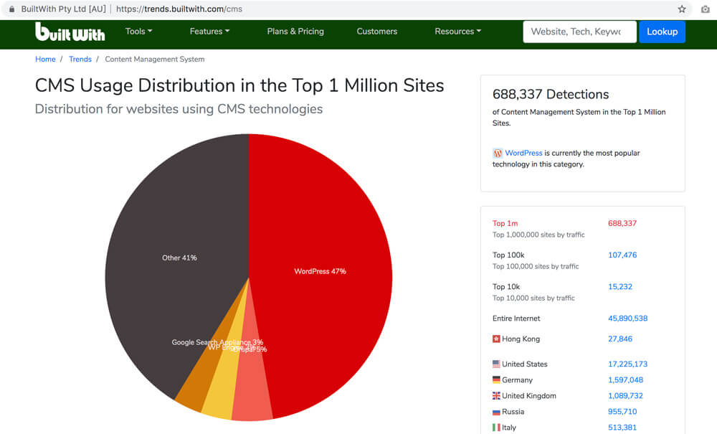Focus the Website, Tech, Keyword search field
717x434 pixels.
(x=579, y=32)
